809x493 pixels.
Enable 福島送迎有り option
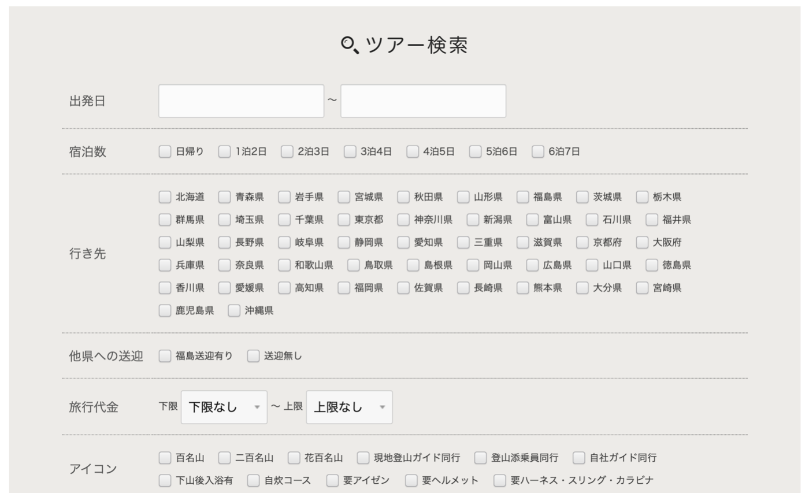point(165,356)
